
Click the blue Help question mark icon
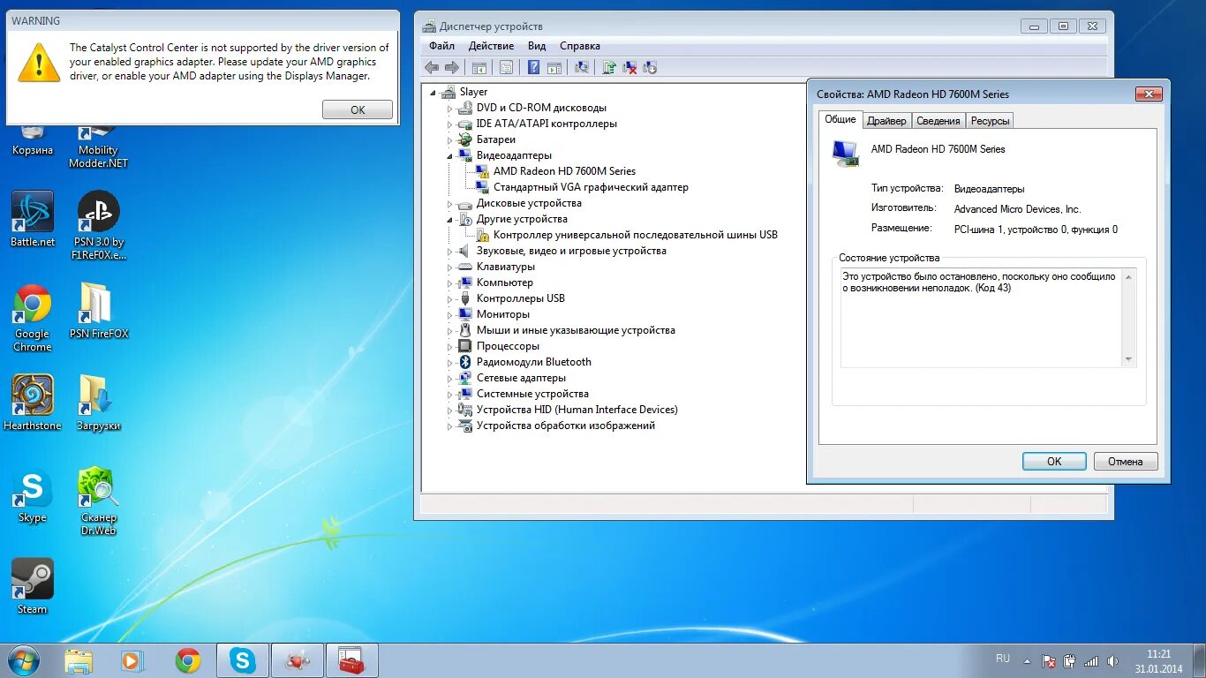[x=533, y=67]
